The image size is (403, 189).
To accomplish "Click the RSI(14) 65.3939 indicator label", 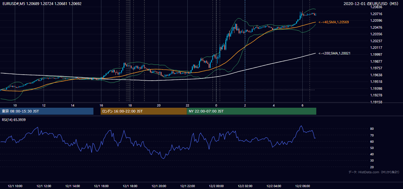I will pos(14,120).
